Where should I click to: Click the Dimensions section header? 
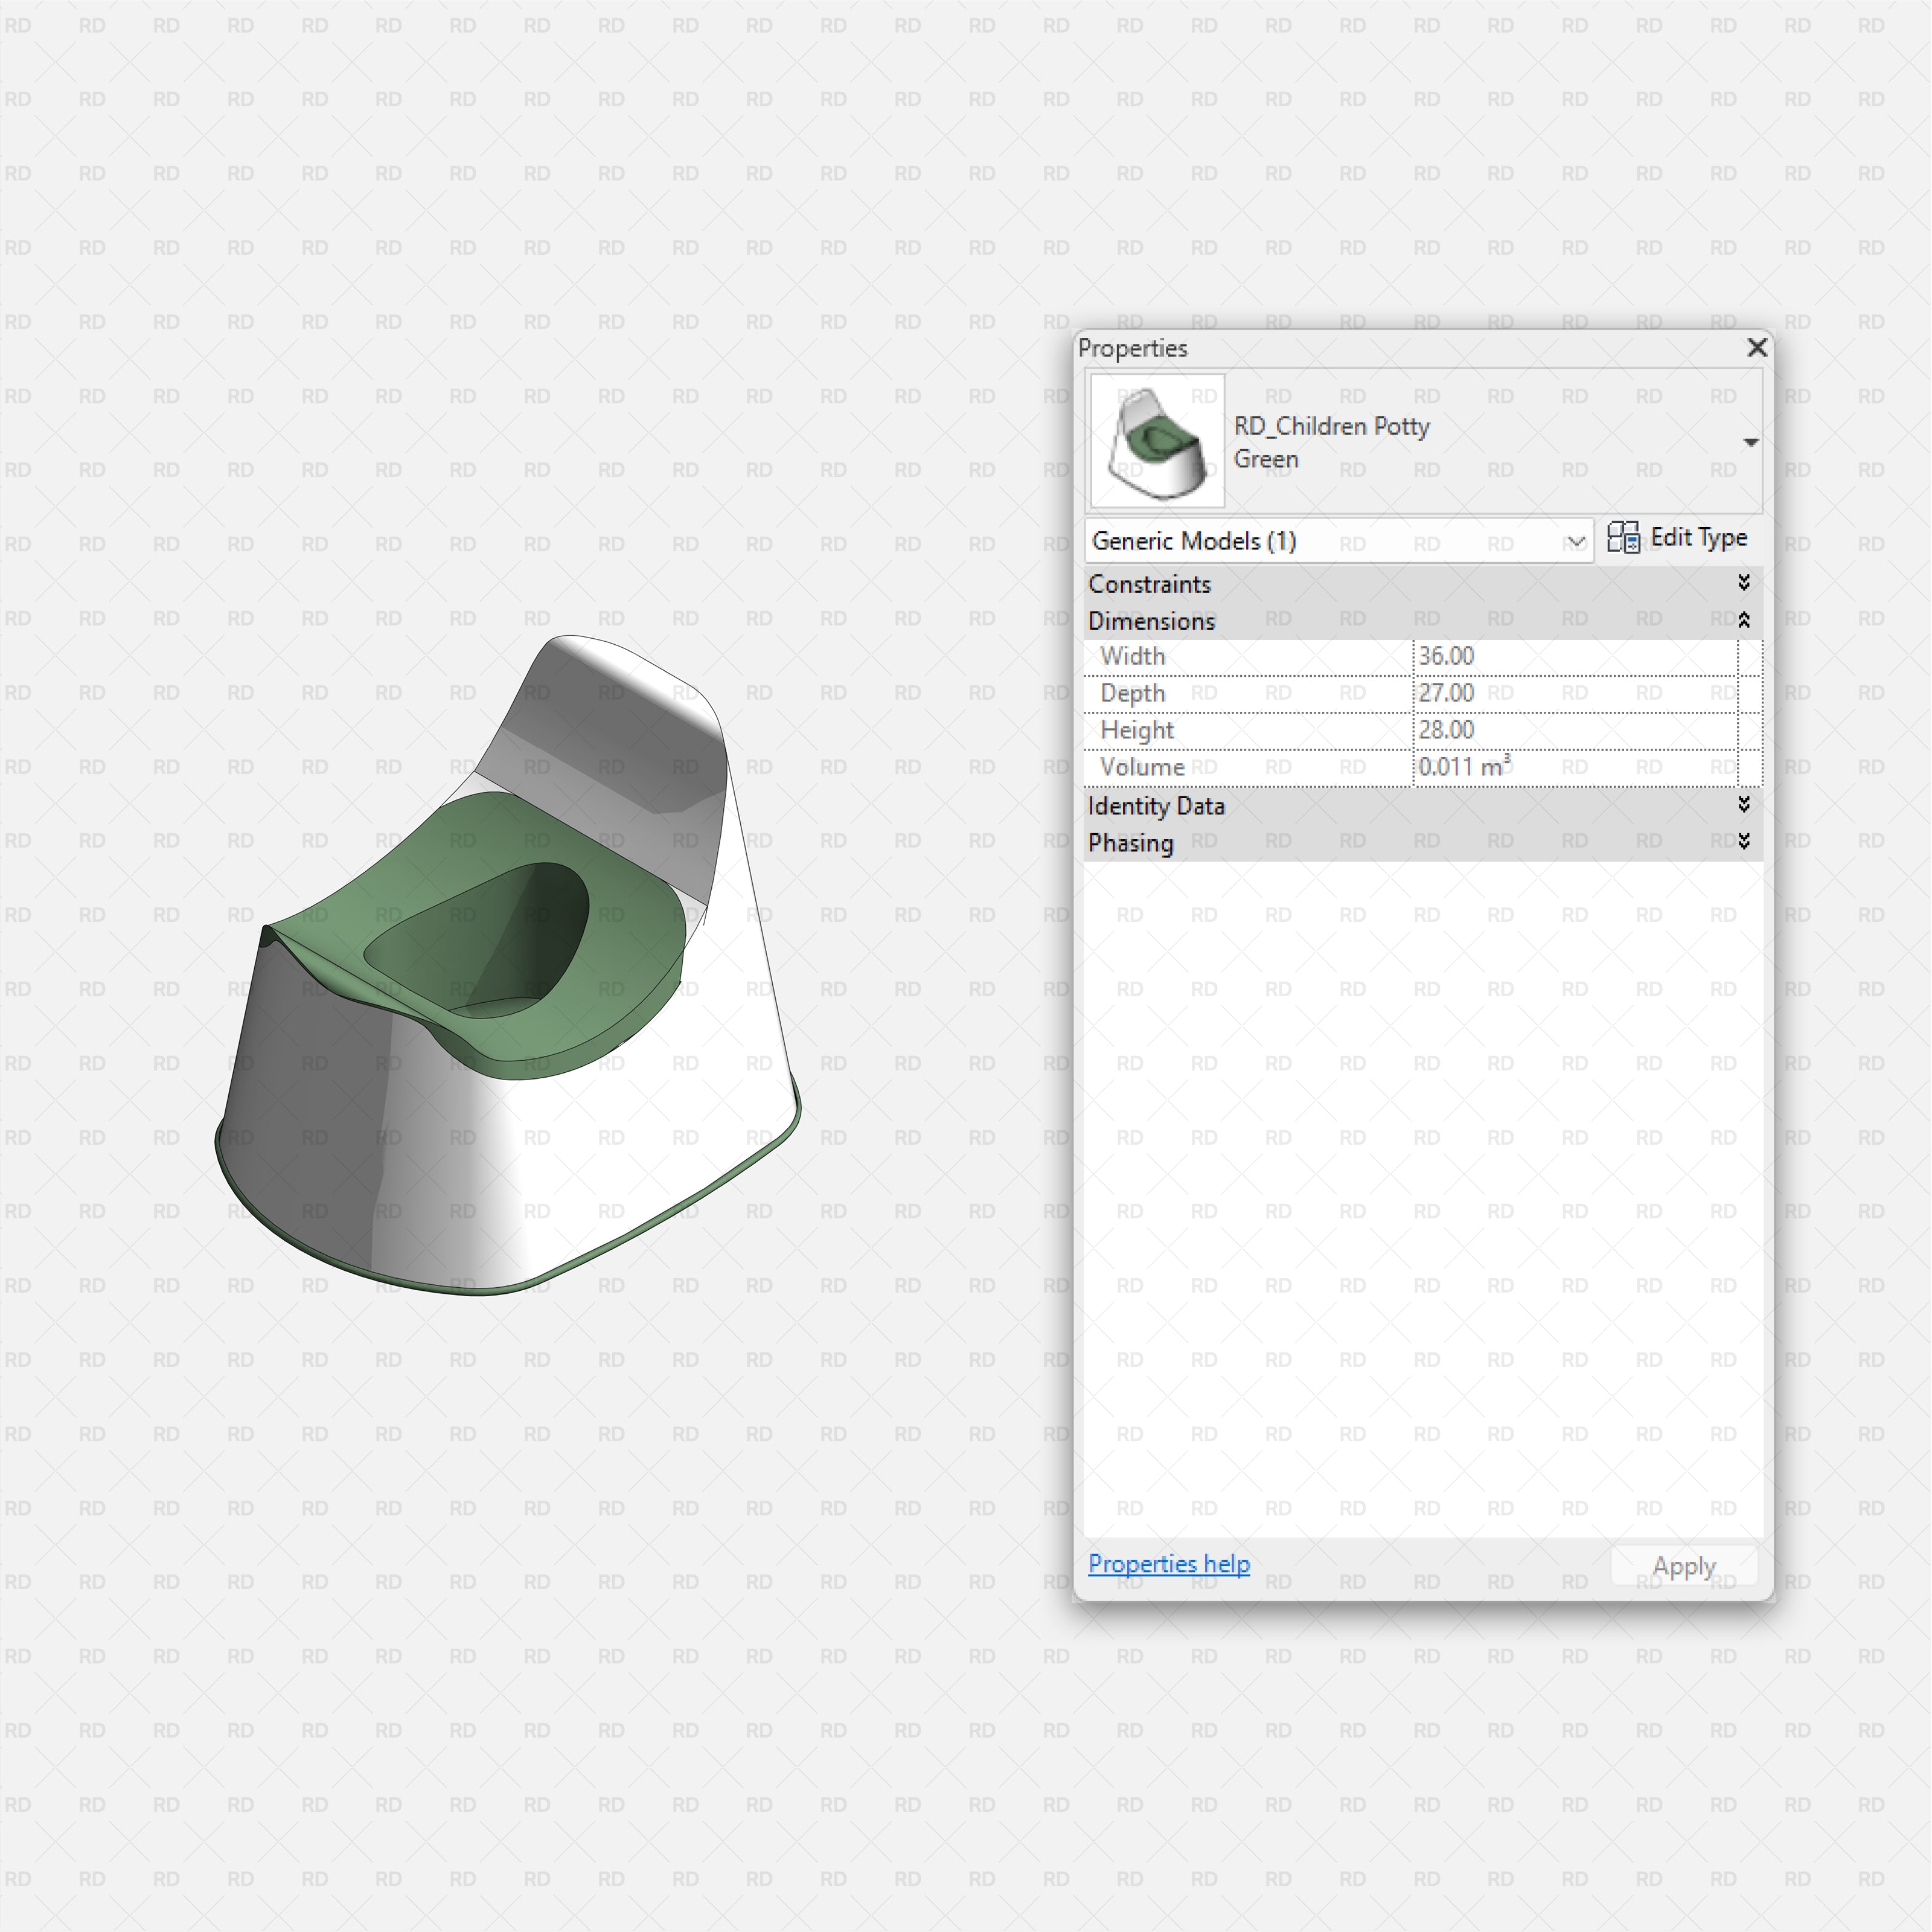coord(1152,620)
